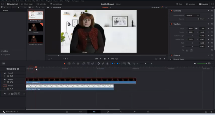Toggle the Cropping section enable switch
The width and height of the screenshot is (215, 115).
pyautogui.click(x=172, y=55)
